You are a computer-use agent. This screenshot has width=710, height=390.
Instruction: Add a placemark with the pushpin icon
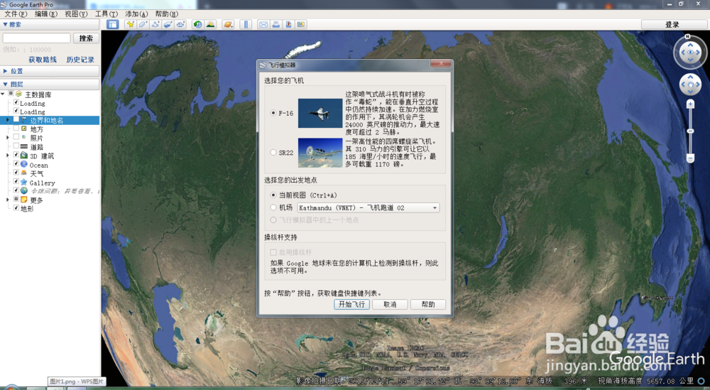tap(131, 24)
